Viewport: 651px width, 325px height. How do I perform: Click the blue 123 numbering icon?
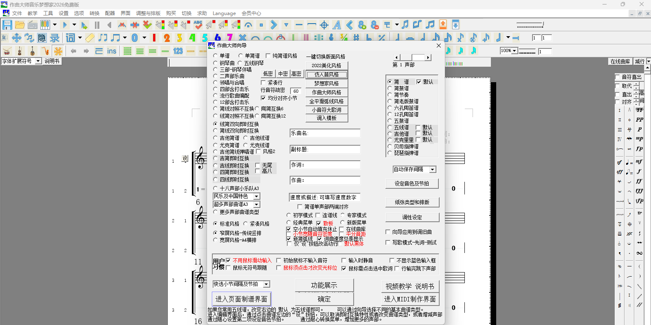point(178,51)
